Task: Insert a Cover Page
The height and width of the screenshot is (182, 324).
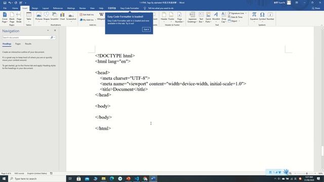Action: pyautogui.click(x=5, y=17)
